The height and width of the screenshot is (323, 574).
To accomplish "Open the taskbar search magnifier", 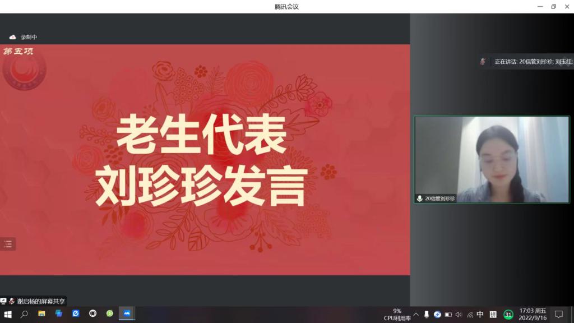I will click(24, 314).
